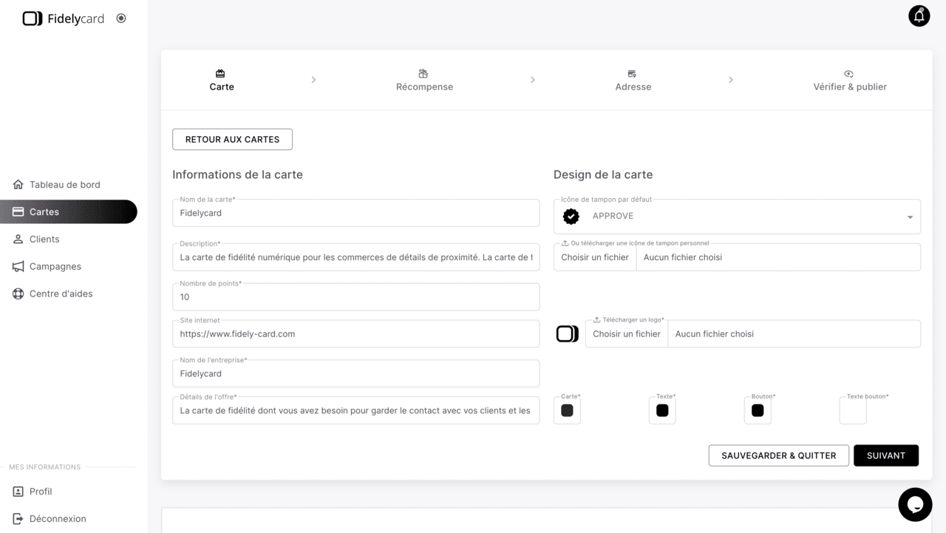Click chevron between Carte and Récompense
Viewport: 946px width, 533px height.
[313, 80]
